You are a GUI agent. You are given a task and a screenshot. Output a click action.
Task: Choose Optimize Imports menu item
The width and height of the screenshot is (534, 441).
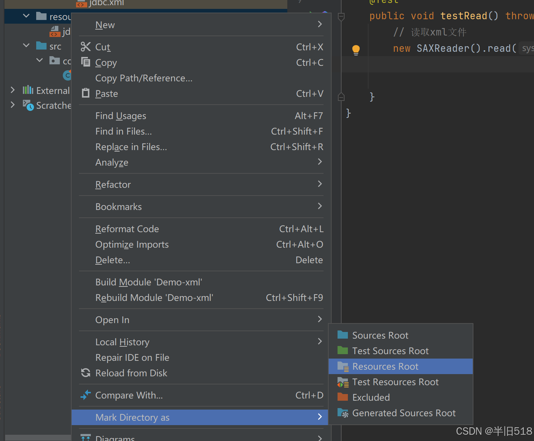[201, 244]
